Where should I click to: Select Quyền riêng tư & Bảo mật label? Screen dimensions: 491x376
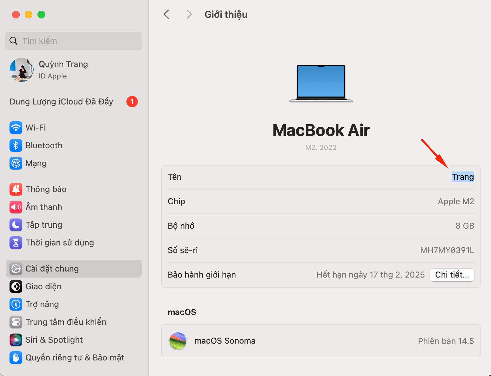coord(75,358)
